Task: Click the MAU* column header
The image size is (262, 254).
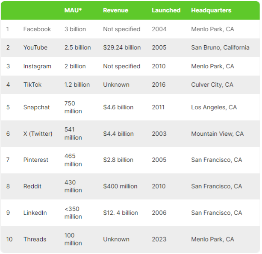Action: tap(74, 10)
